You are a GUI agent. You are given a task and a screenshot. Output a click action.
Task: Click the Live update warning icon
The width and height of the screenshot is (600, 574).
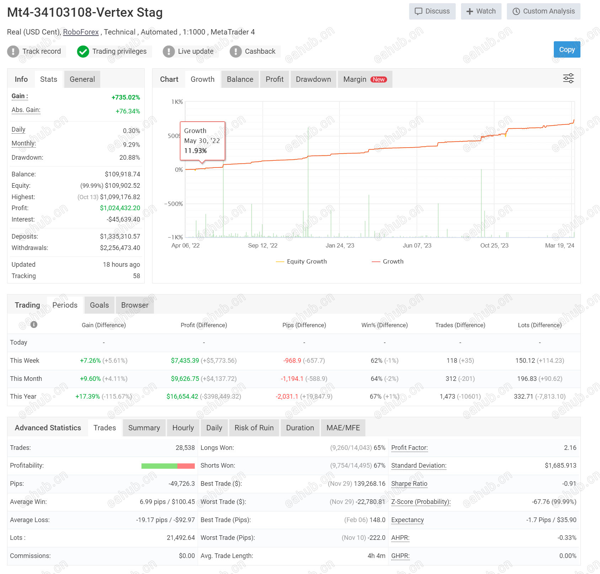168,51
